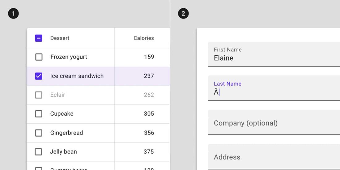Click the Ice cream sandwich row text
The height and width of the screenshot is (170, 340).
pos(77,76)
